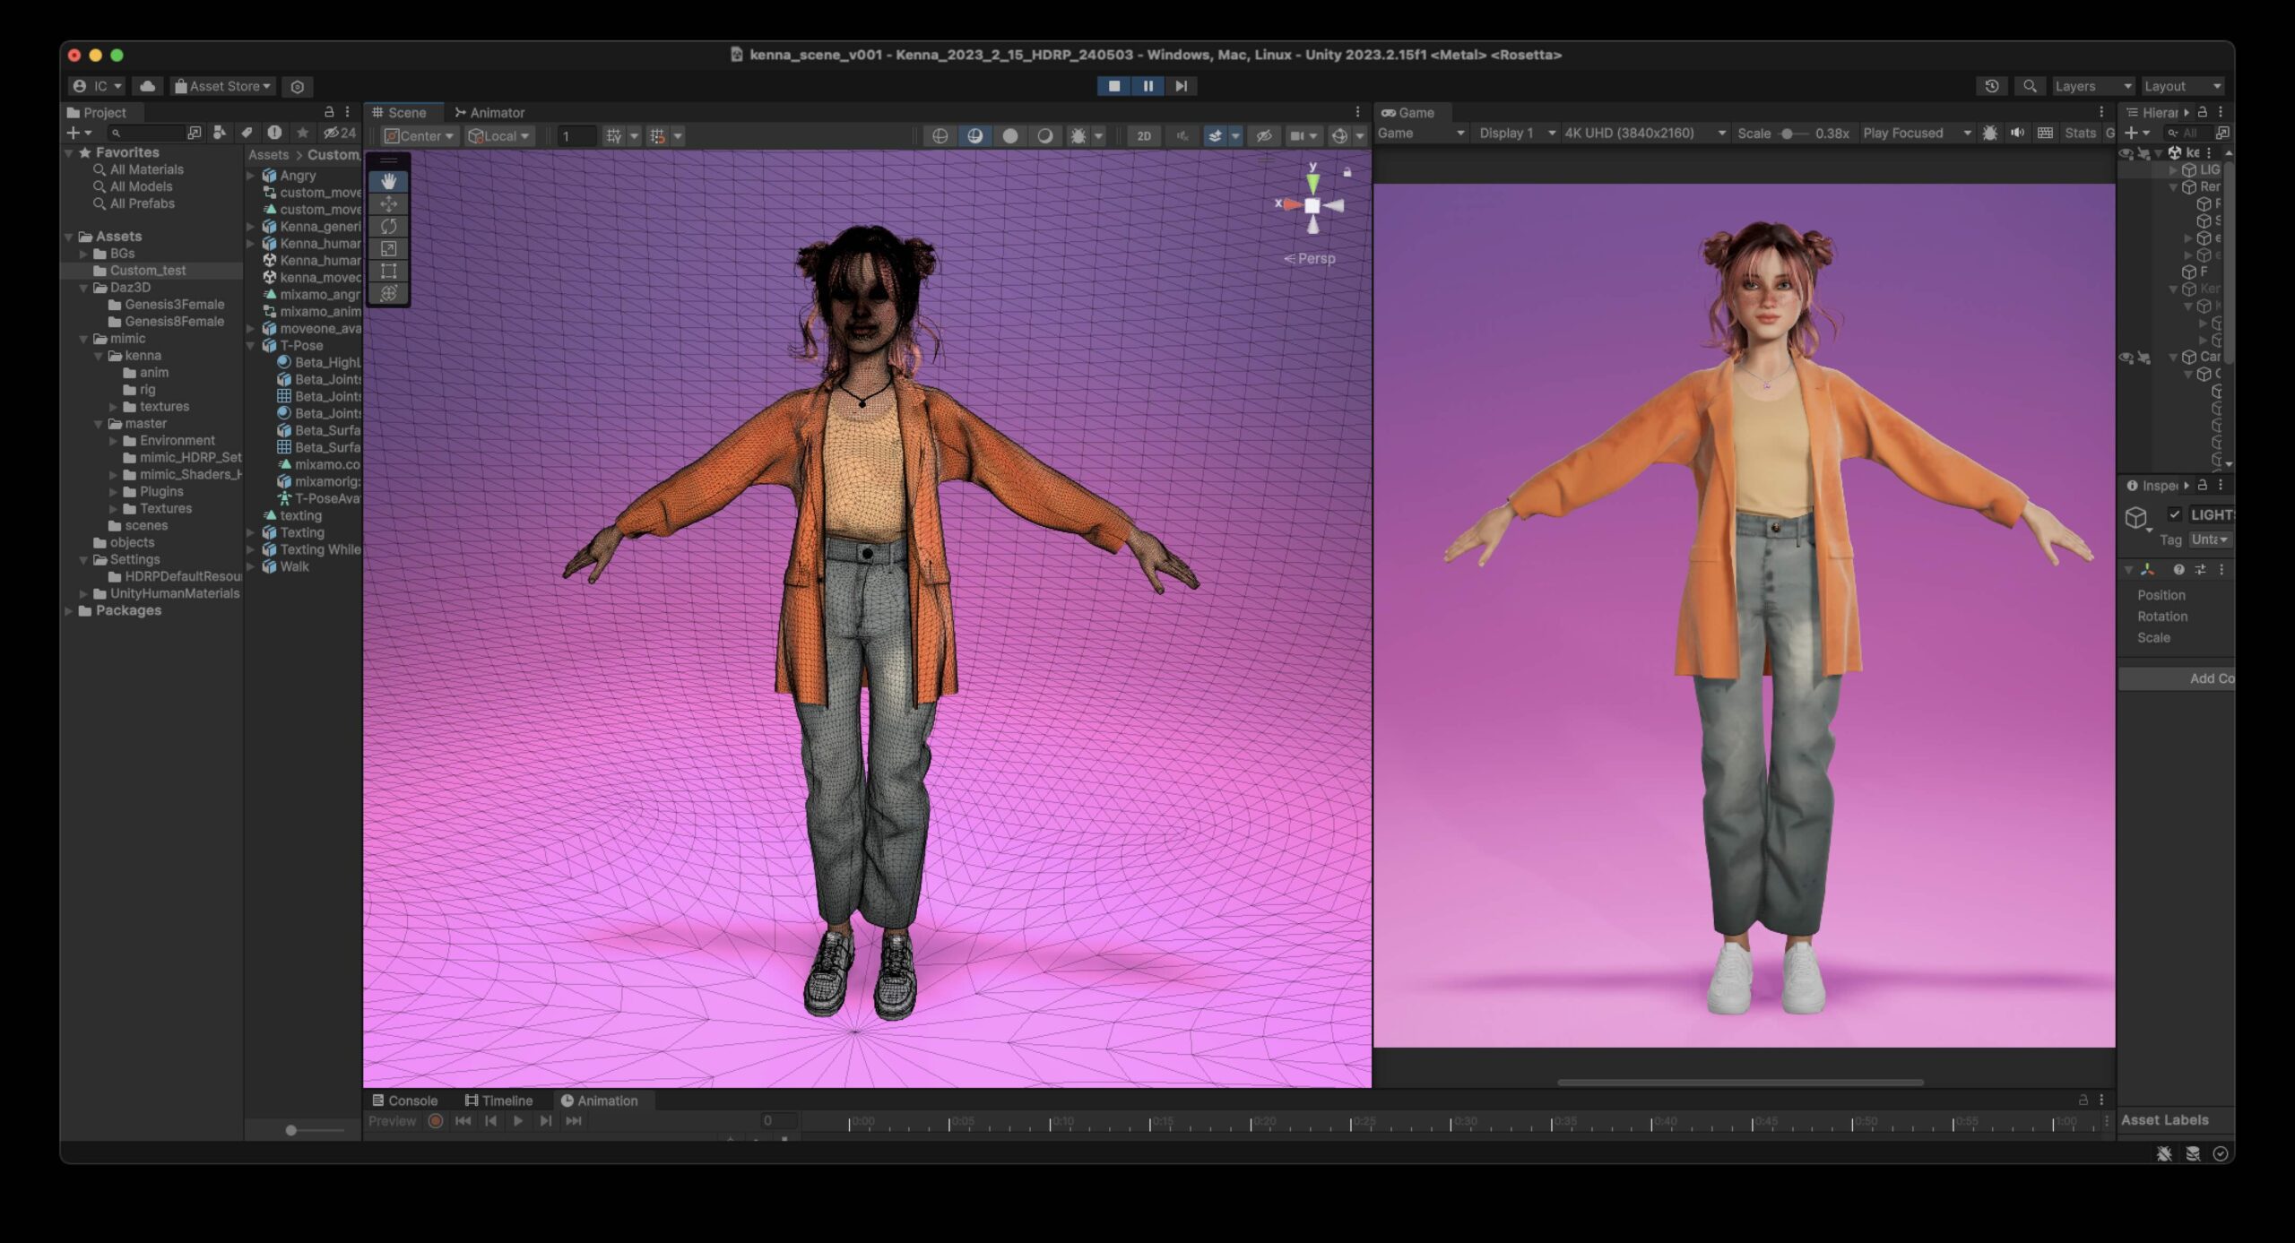Select the Hand tool in the Scene toolbar
The height and width of the screenshot is (1243, 2295).
click(389, 180)
